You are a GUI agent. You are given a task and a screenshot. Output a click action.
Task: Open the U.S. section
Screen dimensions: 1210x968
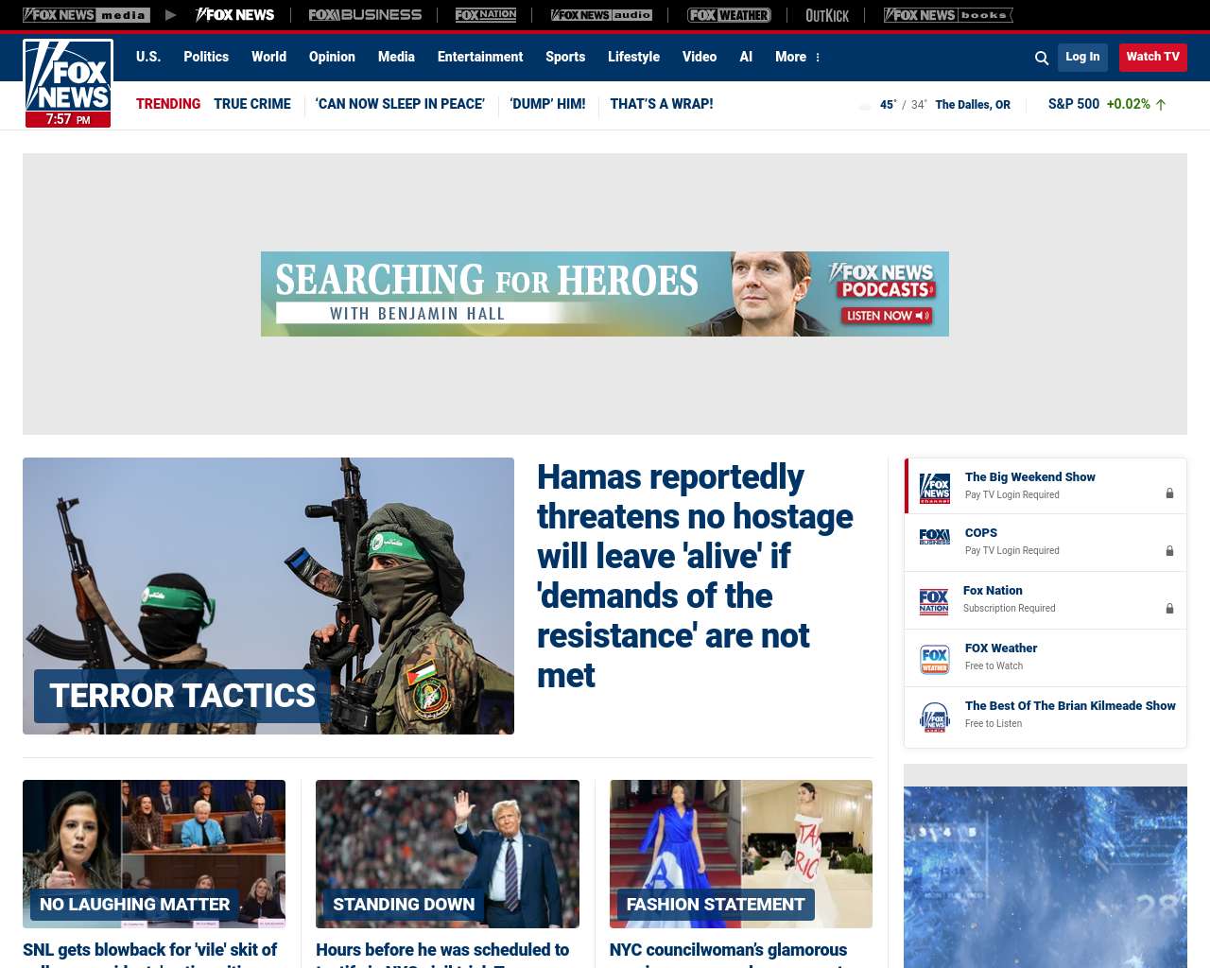coord(148,57)
